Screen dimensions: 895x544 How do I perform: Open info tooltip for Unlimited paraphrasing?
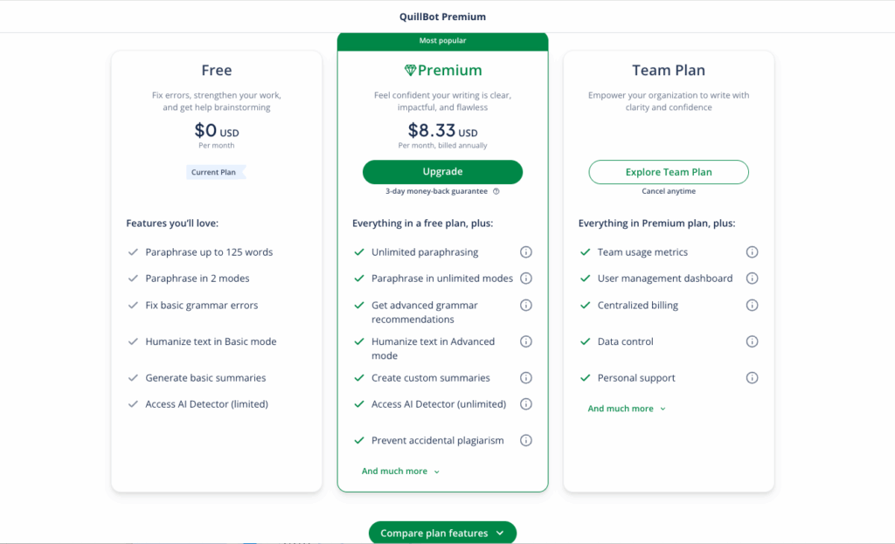point(526,251)
